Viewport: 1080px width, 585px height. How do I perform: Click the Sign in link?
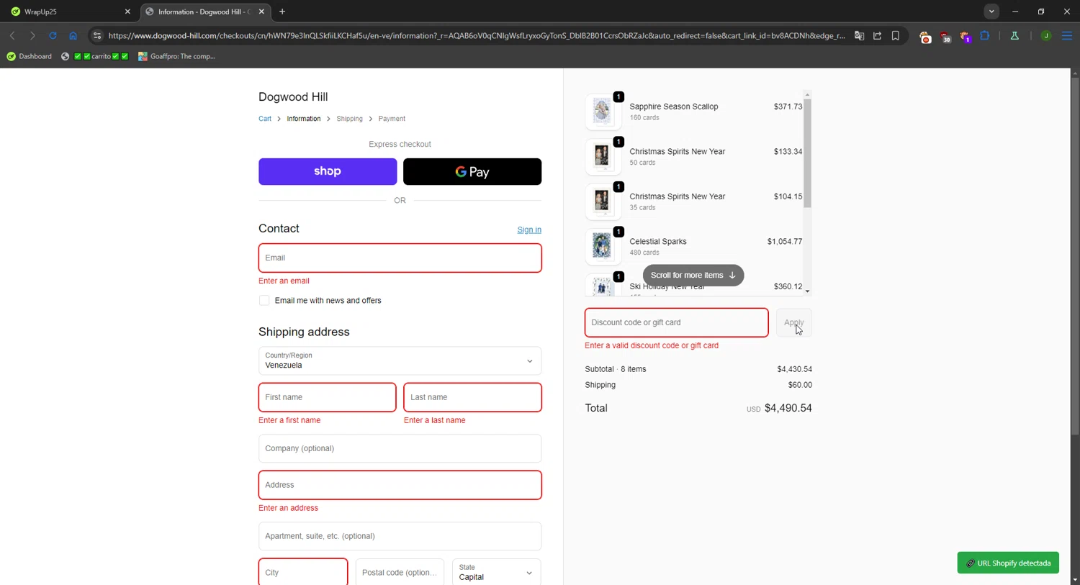(529, 230)
